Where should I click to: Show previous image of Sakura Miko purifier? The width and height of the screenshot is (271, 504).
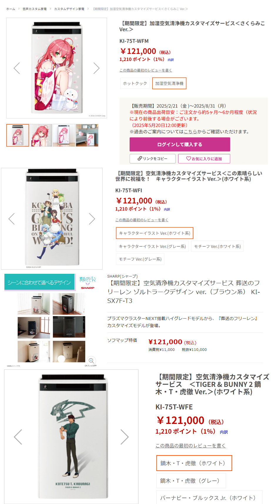tap(17, 68)
